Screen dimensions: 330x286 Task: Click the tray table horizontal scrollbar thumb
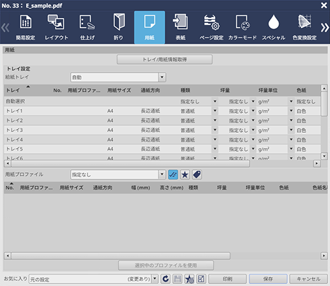click(x=130, y=163)
